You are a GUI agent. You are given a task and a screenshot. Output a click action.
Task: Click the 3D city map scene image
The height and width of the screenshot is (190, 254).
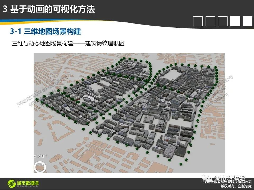click(x=129, y=113)
